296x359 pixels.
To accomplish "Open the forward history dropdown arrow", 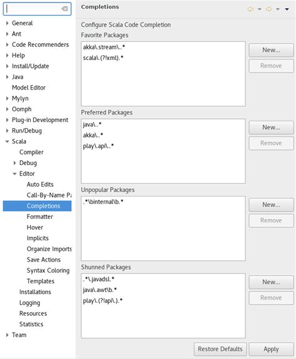I will click(x=277, y=9).
